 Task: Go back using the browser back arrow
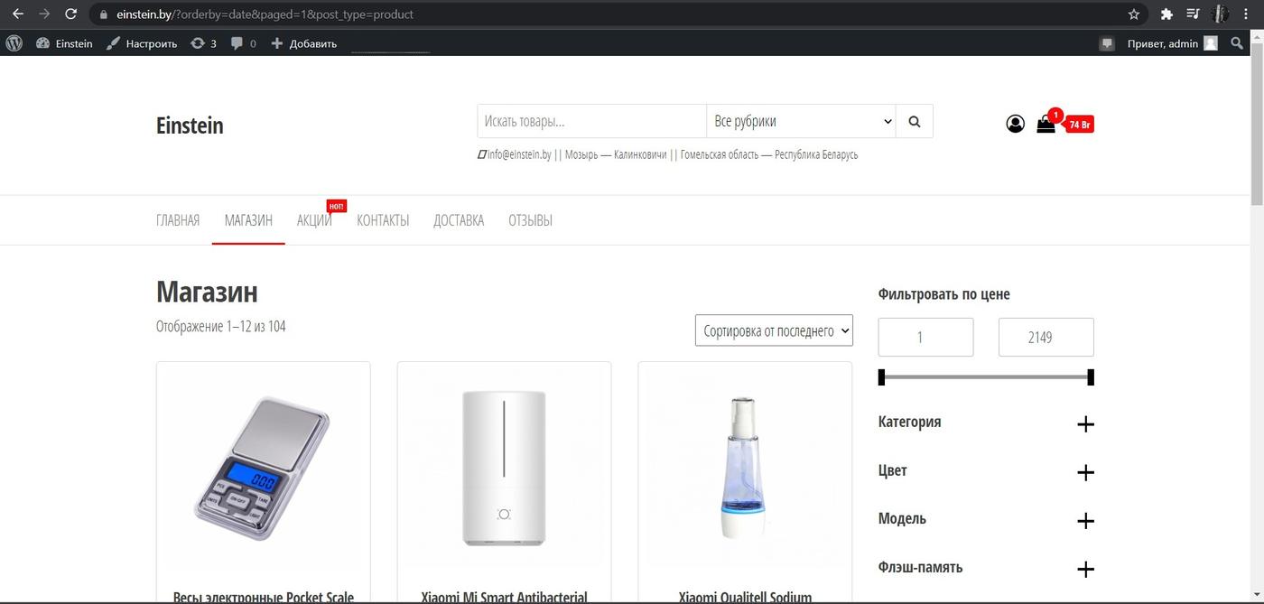[17, 14]
